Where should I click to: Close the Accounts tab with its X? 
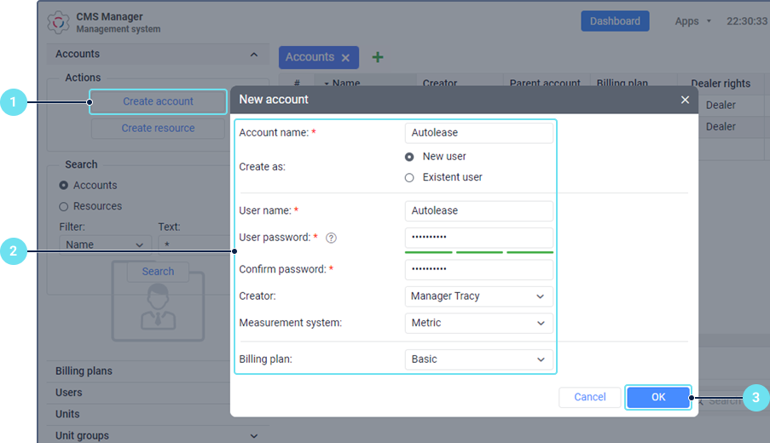(345, 58)
